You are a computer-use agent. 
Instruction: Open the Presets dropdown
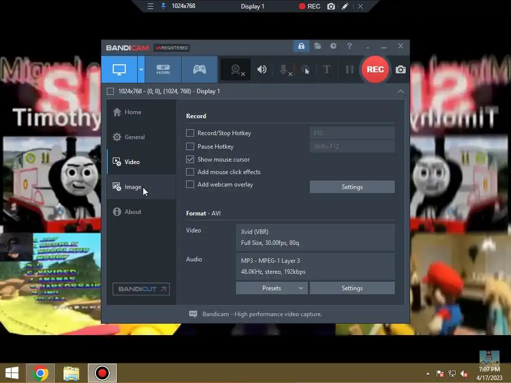[x=271, y=288]
